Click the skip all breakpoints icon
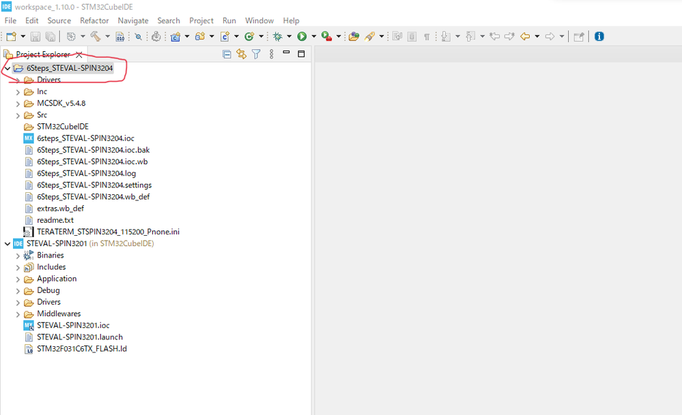 [139, 37]
